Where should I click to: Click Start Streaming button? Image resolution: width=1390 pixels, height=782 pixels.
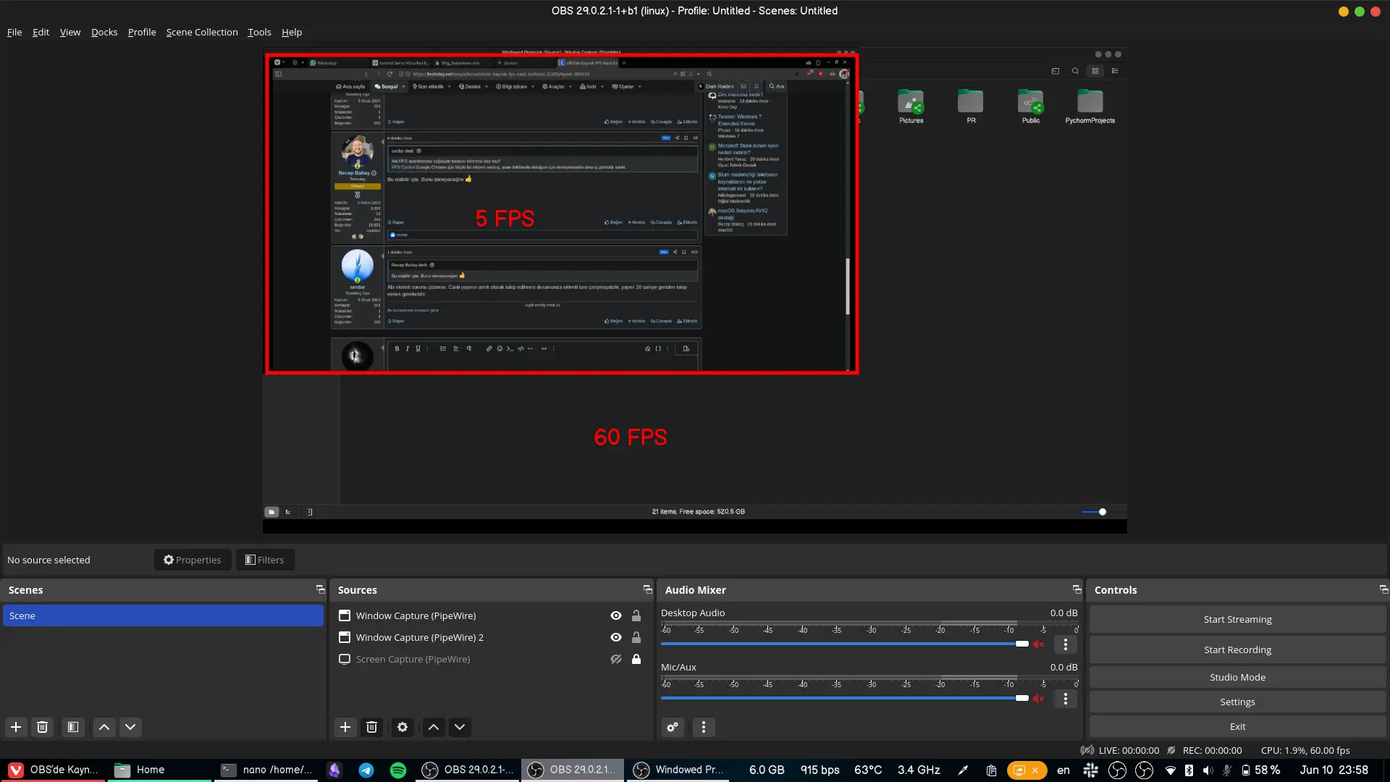point(1237,619)
